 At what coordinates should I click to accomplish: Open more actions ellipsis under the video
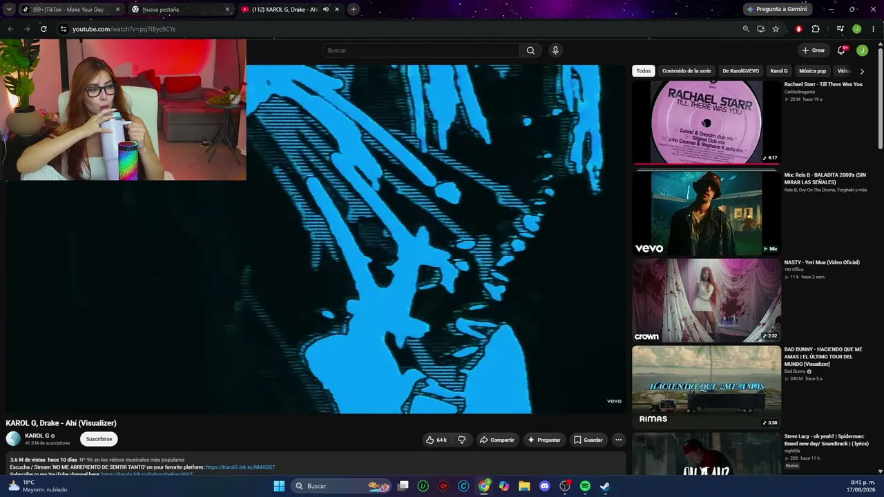click(619, 440)
